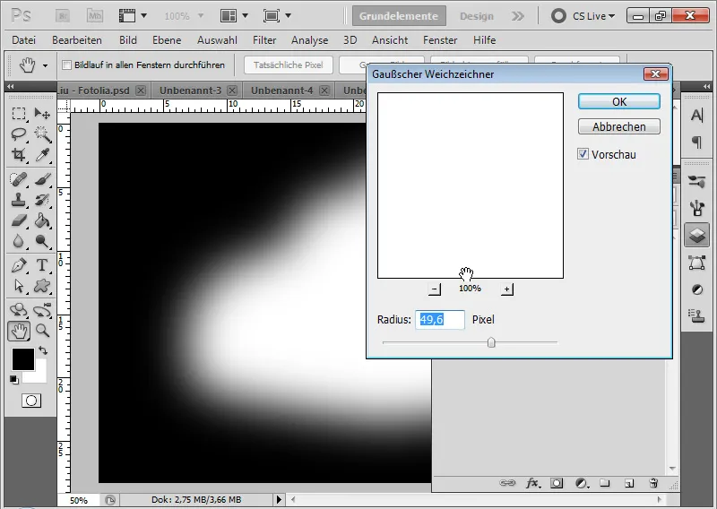This screenshot has width=717, height=509.
Task: Select the Rectangular Marquee tool
Action: pyautogui.click(x=19, y=114)
